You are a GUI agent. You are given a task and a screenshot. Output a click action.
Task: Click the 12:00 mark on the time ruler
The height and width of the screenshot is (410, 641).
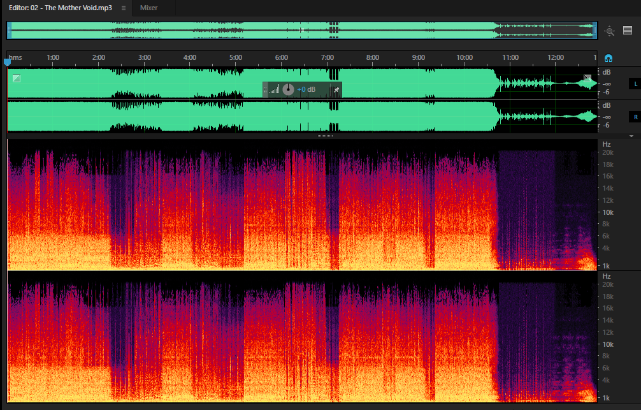click(556, 57)
